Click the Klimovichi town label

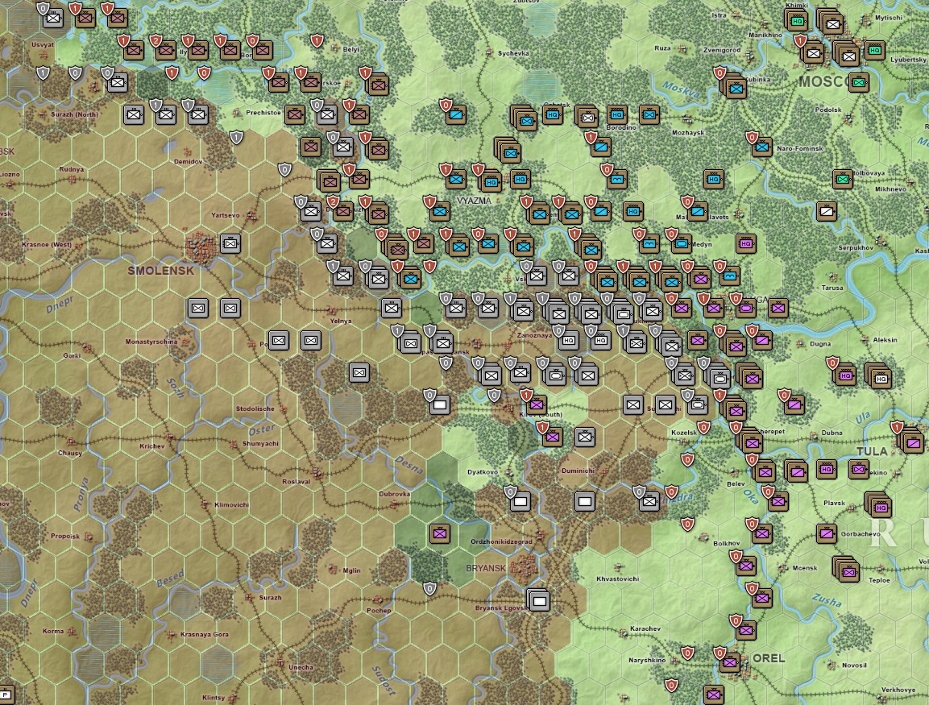pos(231,504)
